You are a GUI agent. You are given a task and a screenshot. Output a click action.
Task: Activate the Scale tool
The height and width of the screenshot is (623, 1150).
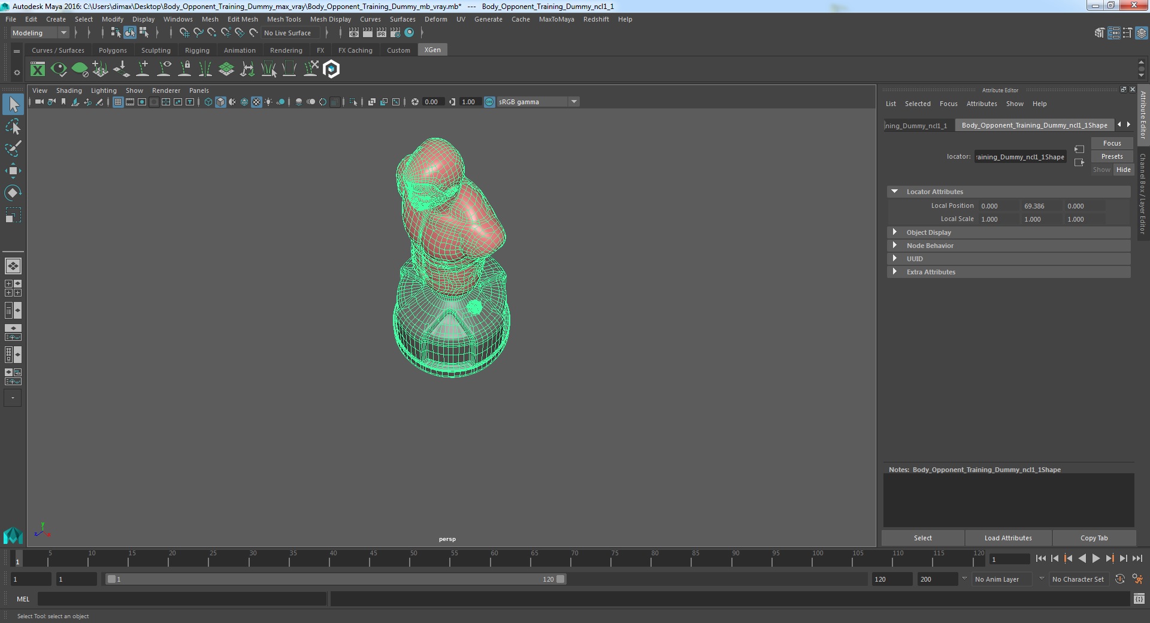click(x=13, y=215)
